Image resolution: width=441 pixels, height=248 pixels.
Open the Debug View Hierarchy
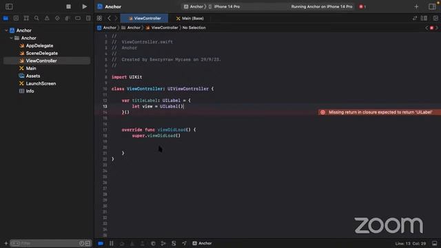pyautogui.click(x=153, y=243)
